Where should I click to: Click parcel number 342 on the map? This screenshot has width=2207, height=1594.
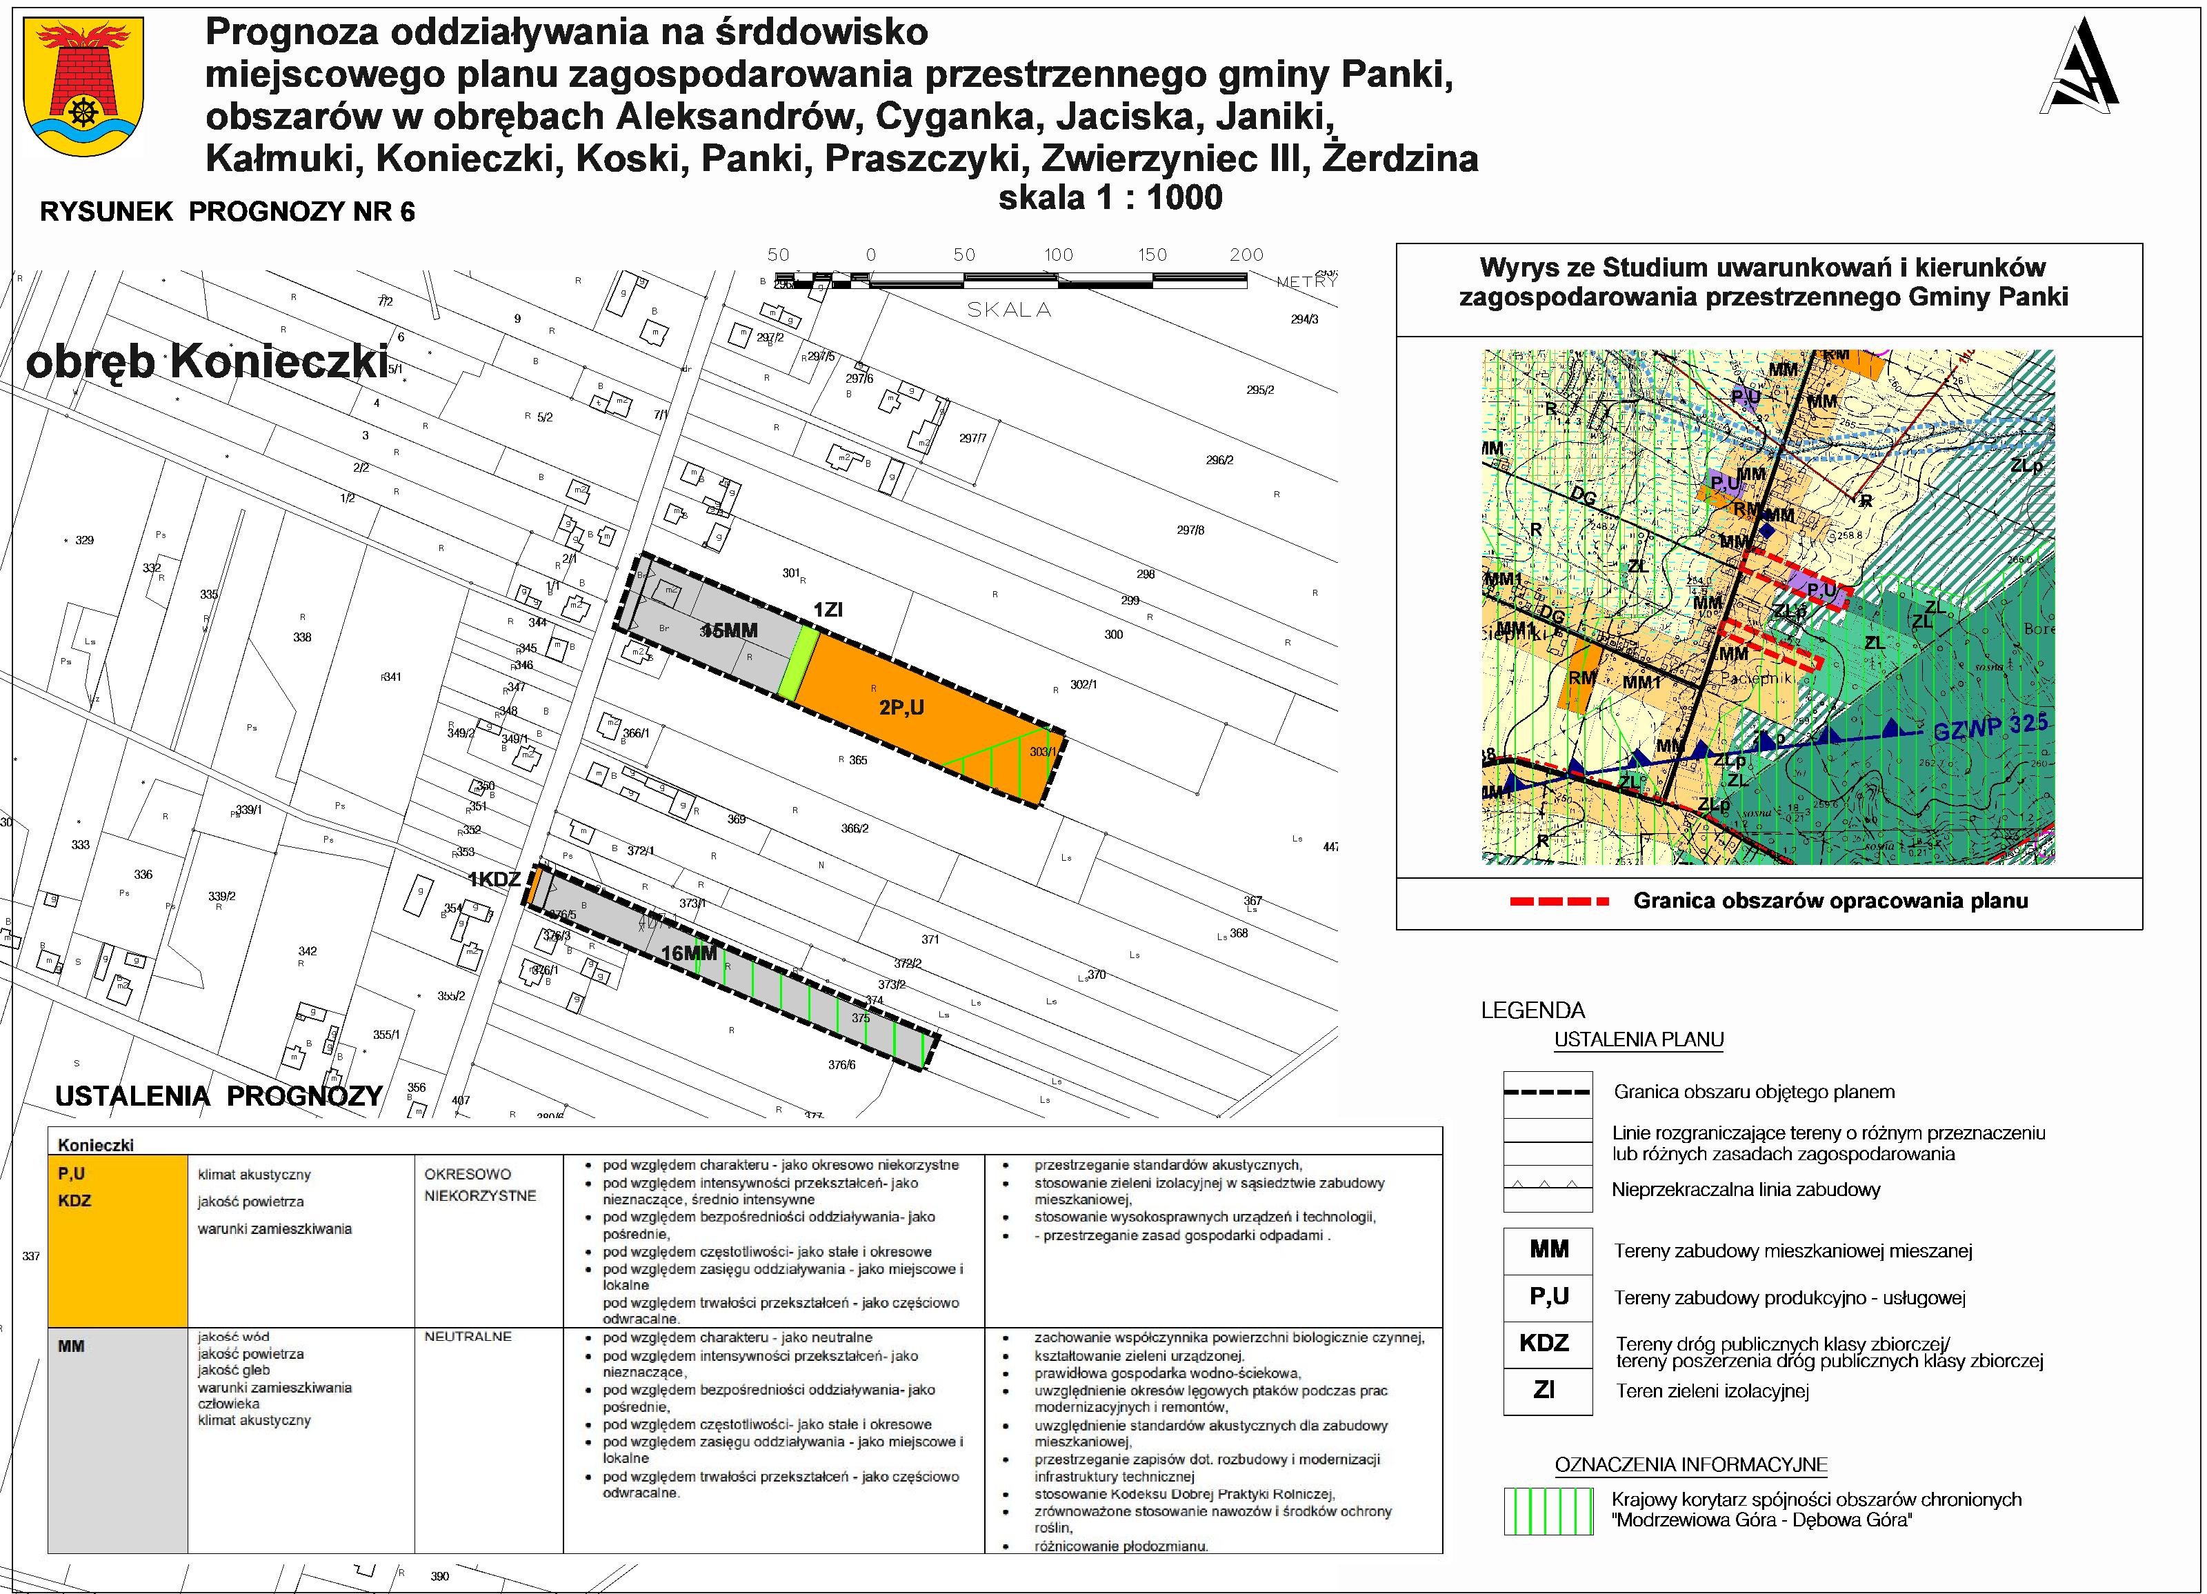click(x=306, y=950)
